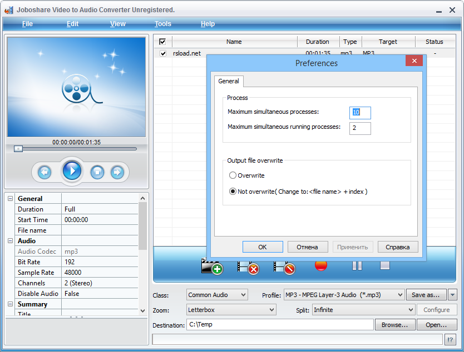
Task: Collapse the Audio property group
Action: (x=11, y=240)
